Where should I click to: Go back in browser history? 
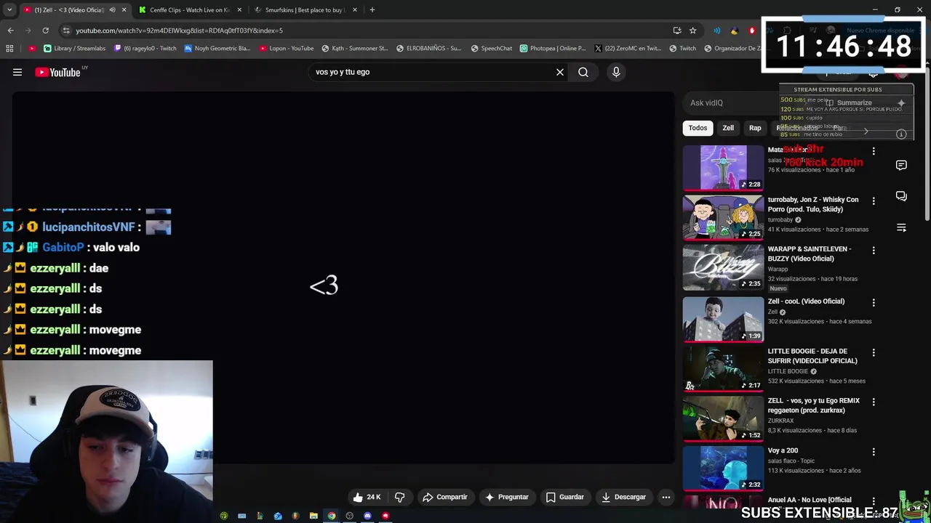click(x=10, y=31)
